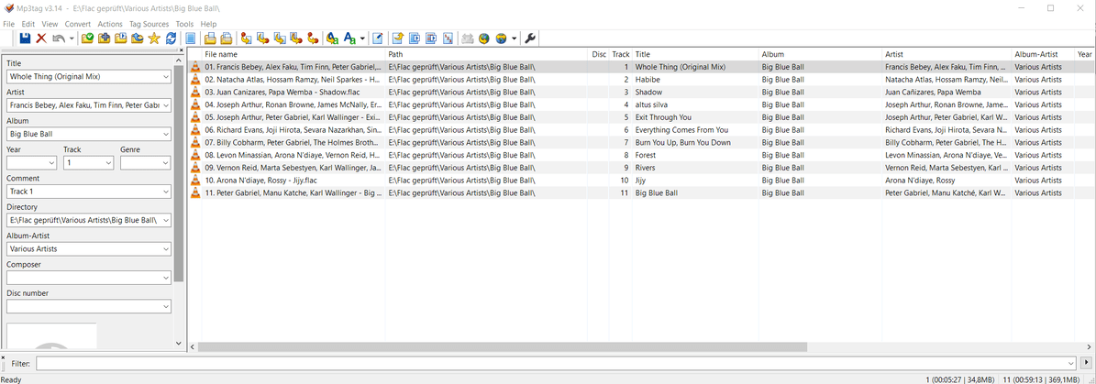
Task: Click the VLC cone icon for file 07. Billy Cobharm
Action: 195,142
